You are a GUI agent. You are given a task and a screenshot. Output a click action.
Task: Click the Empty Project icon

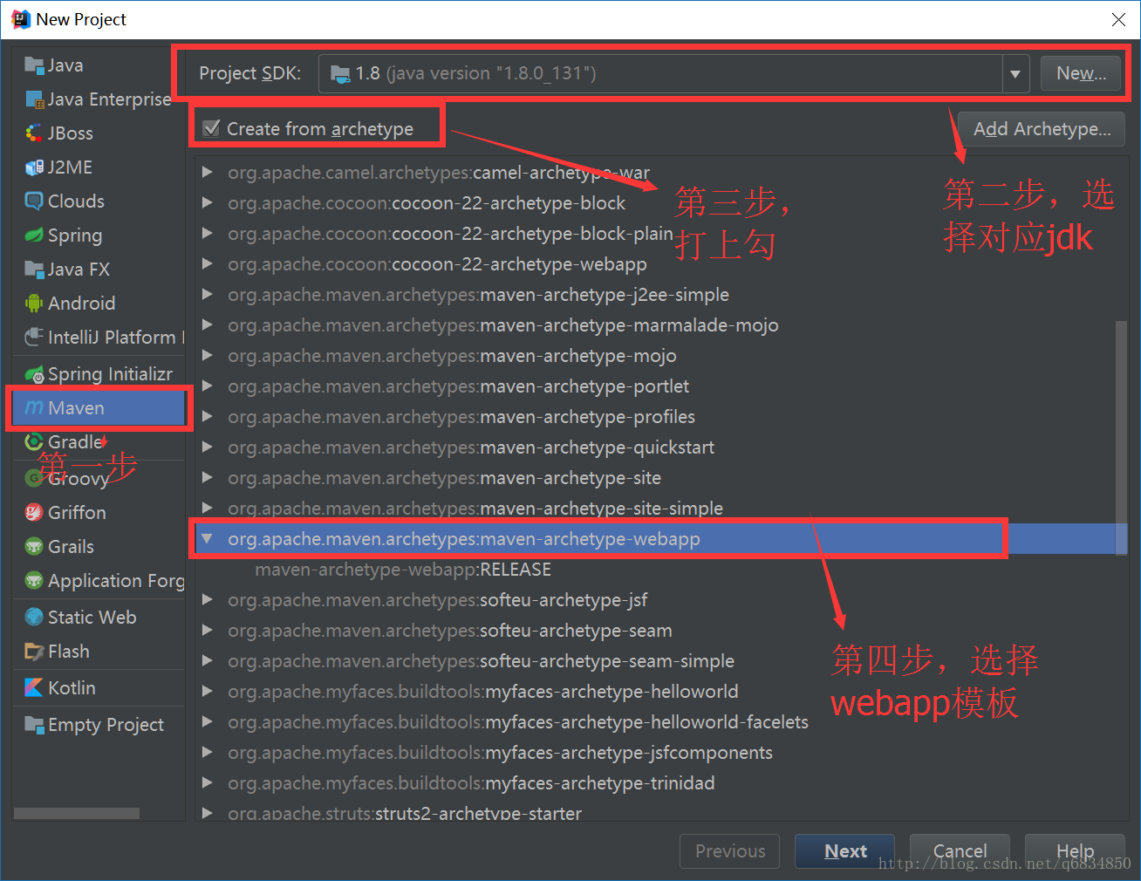point(34,725)
